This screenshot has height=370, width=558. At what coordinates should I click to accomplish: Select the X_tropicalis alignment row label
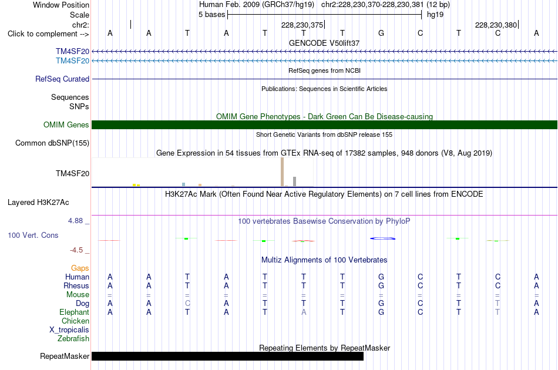[69, 330]
